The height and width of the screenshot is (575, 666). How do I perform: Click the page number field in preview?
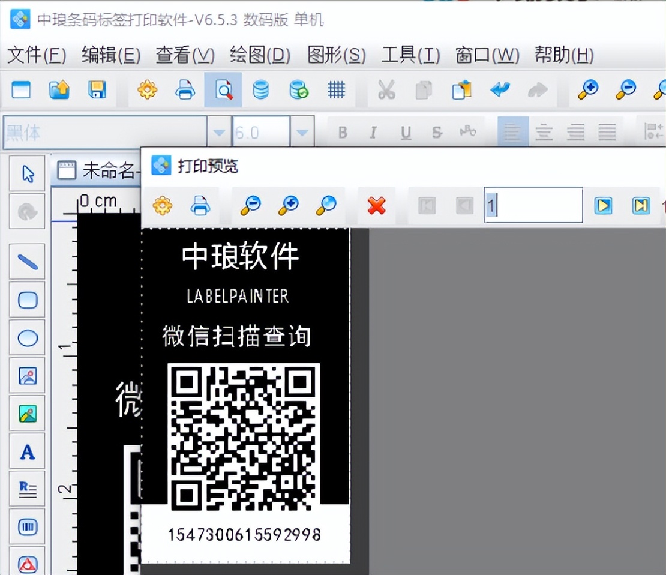(x=533, y=205)
